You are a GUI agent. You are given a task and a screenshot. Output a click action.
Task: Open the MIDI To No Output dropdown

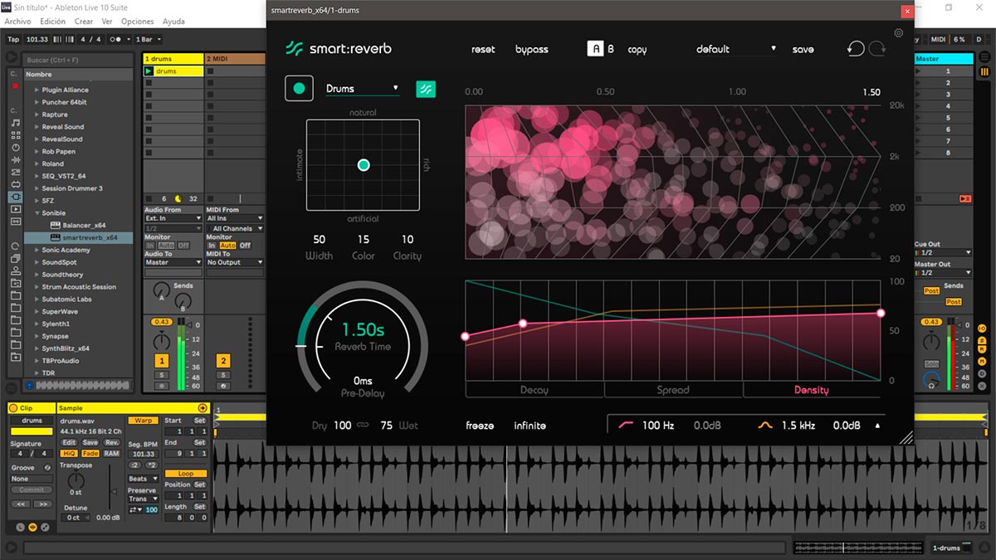[x=235, y=262]
